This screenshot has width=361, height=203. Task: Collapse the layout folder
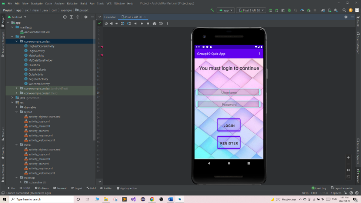pyautogui.click(x=16, y=112)
